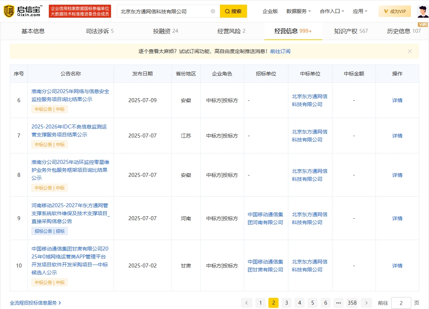Open 淮南分公司2025年动环监控 announcement
The height and width of the screenshot is (309, 429).
70,170
